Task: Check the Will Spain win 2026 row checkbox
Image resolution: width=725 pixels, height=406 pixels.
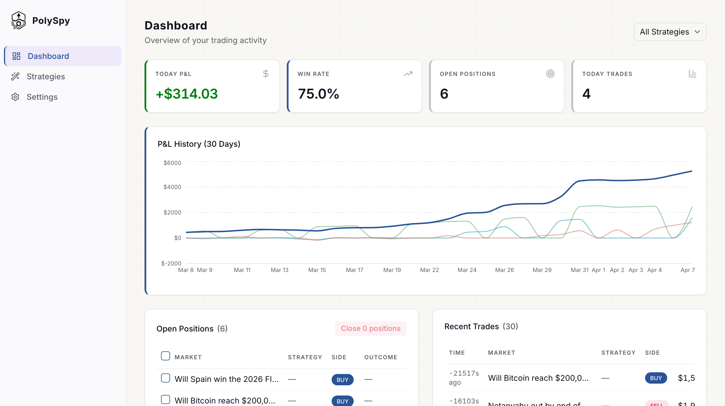Action: point(165,378)
